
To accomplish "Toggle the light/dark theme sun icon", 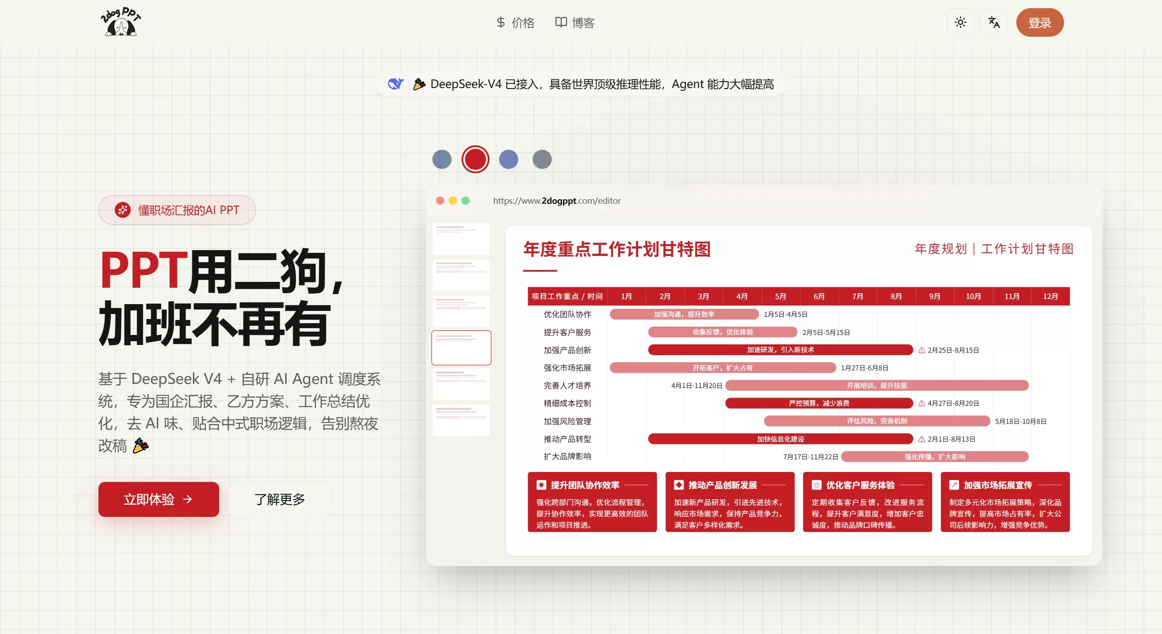I will tap(961, 22).
